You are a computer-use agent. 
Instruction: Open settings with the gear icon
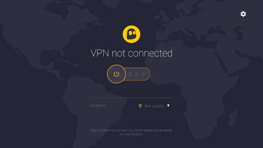243,14
